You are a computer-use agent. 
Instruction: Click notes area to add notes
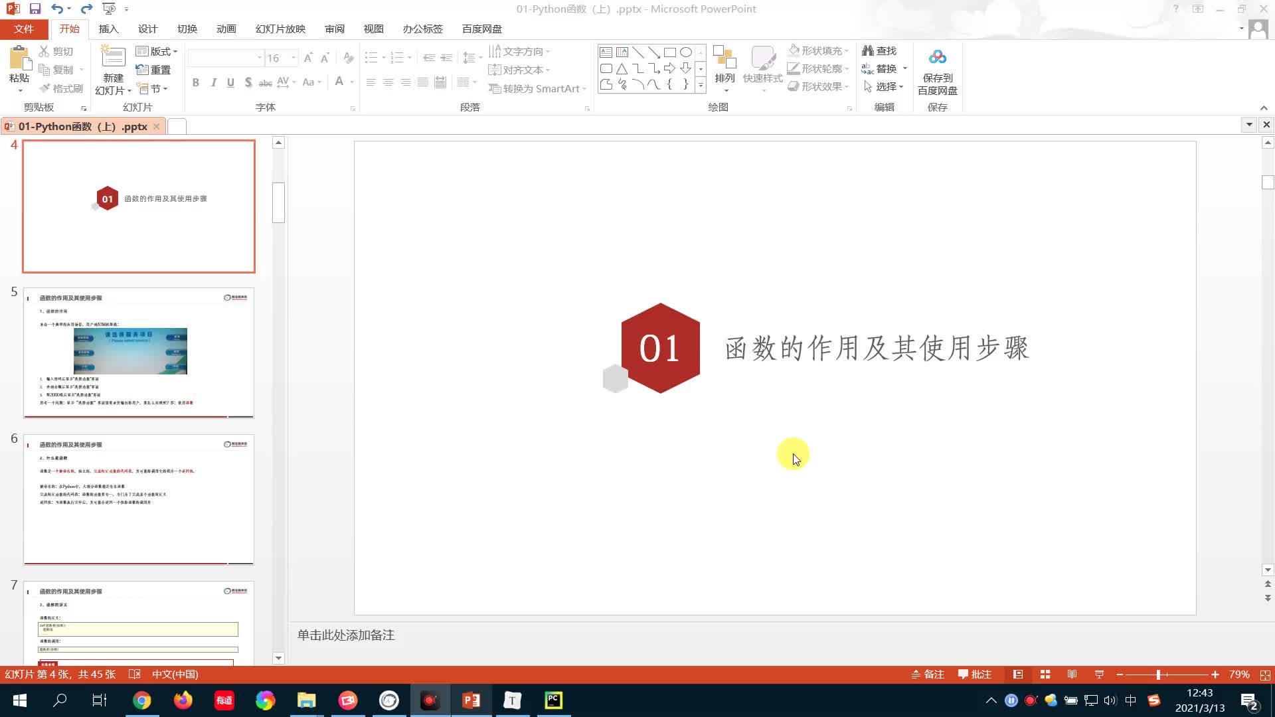coord(774,635)
